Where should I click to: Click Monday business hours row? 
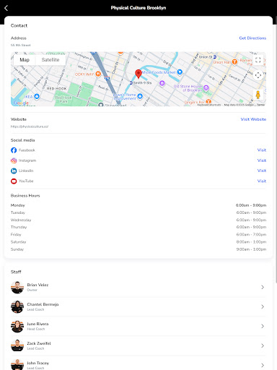click(x=138, y=205)
